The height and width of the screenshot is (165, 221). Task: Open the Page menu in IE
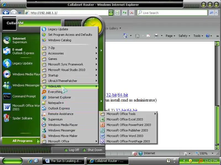point(170,36)
